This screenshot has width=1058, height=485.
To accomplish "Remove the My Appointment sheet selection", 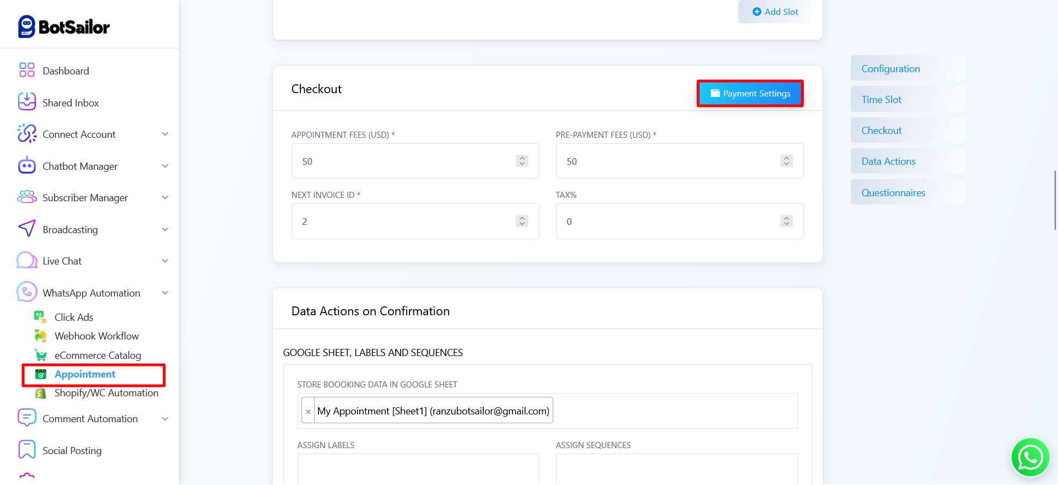I will coord(308,411).
